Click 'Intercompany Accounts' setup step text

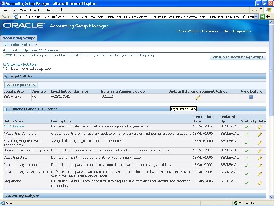(21, 165)
